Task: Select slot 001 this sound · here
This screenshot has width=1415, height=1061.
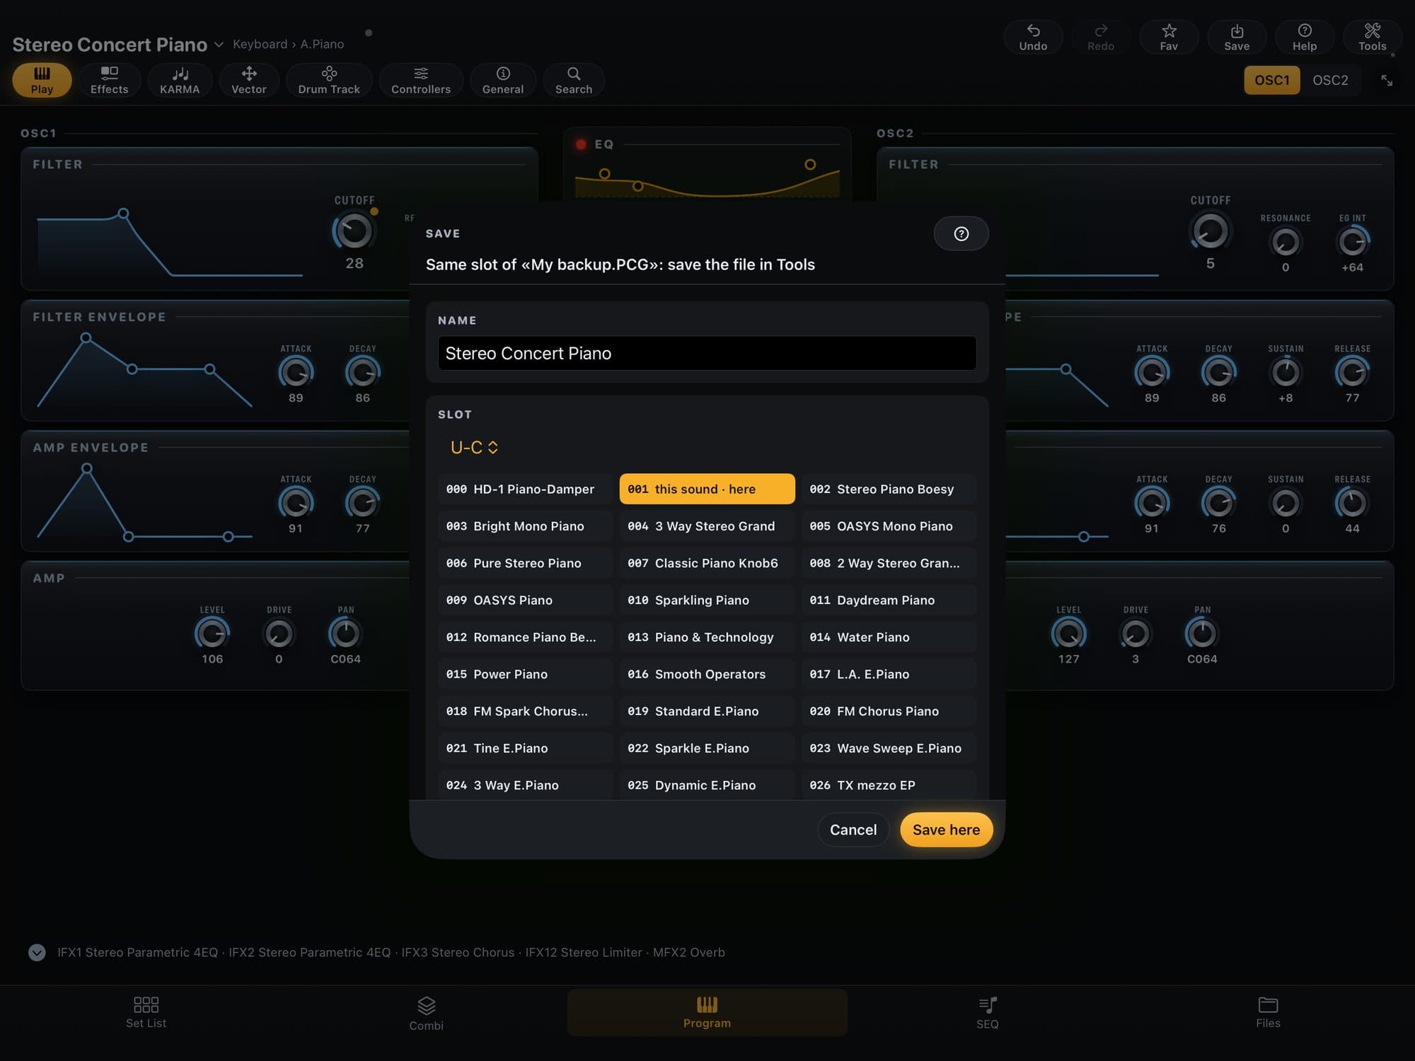Action: 707,489
